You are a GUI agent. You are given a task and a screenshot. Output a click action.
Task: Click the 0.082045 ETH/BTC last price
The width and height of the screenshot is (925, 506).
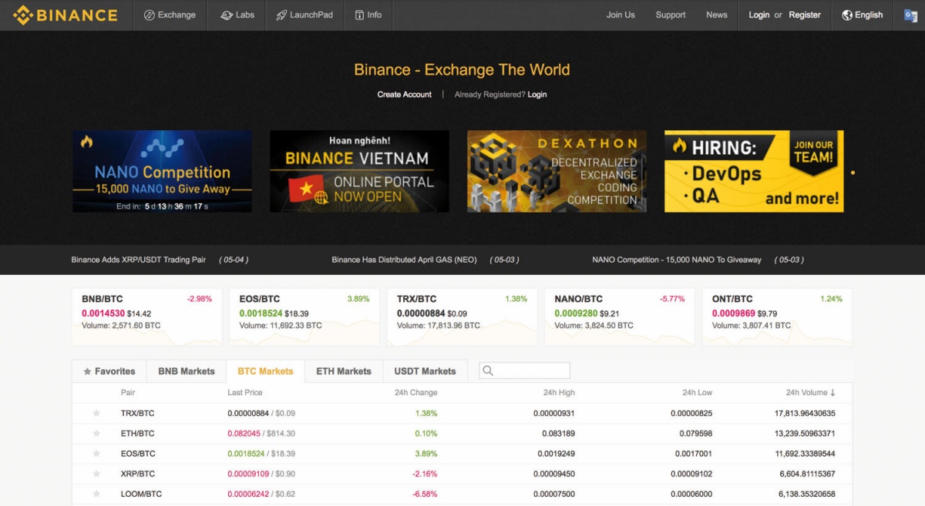pyautogui.click(x=244, y=434)
